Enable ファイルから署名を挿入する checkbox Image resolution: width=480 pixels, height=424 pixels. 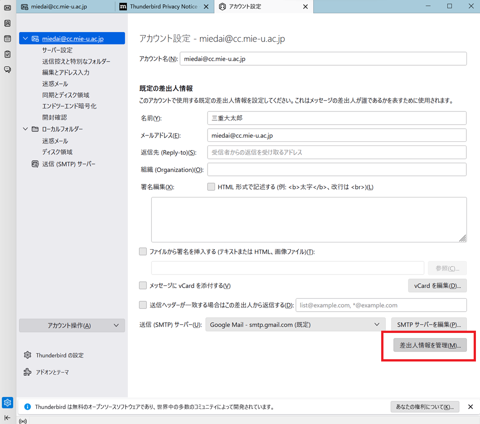143,251
